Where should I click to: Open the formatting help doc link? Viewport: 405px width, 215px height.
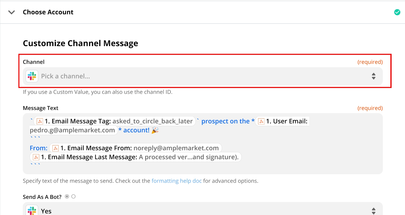click(177, 181)
